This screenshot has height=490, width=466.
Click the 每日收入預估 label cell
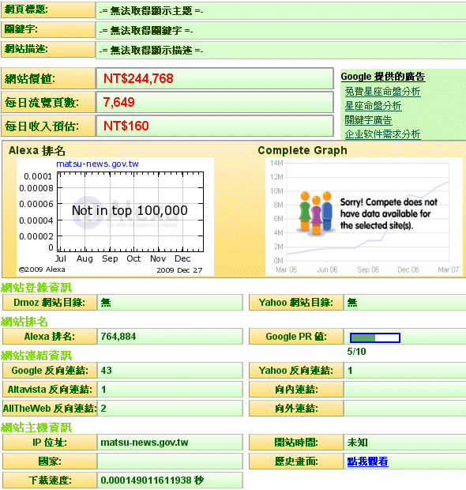[48, 126]
